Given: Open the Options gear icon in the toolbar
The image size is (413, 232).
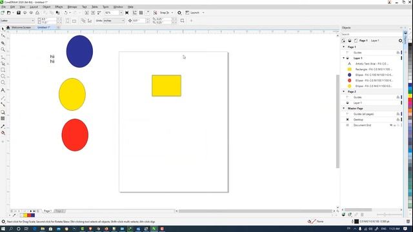Looking at the screenshot, I should (x=179, y=13).
